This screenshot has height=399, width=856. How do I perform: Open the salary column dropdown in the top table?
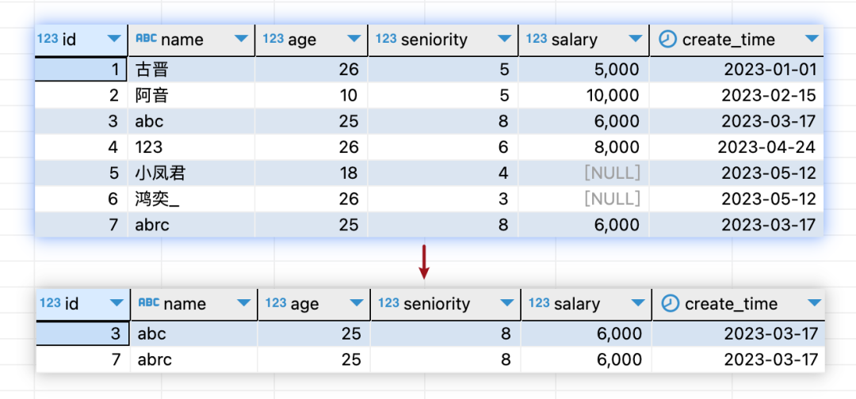click(635, 39)
